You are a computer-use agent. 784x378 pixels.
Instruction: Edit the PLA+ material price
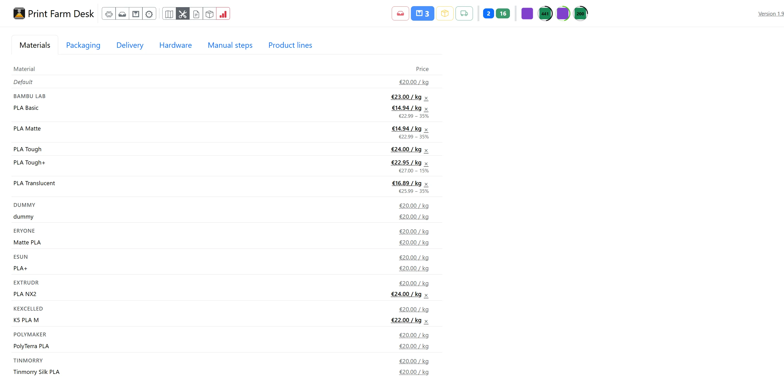click(x=414, y=268)
